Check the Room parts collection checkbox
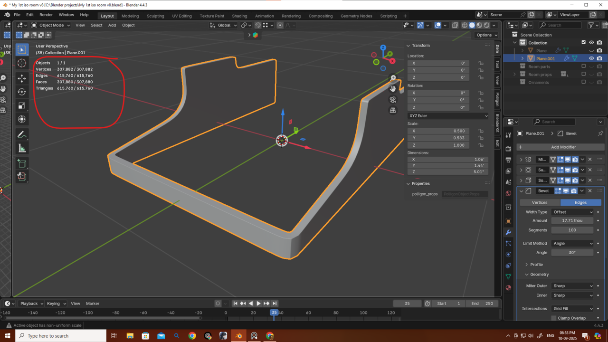Image resolution: width=608 pixels, height=342 pixels. click(x=584, y=66)
